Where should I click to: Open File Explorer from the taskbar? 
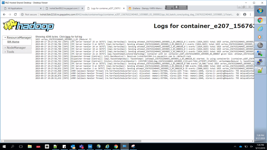point(30,147)
